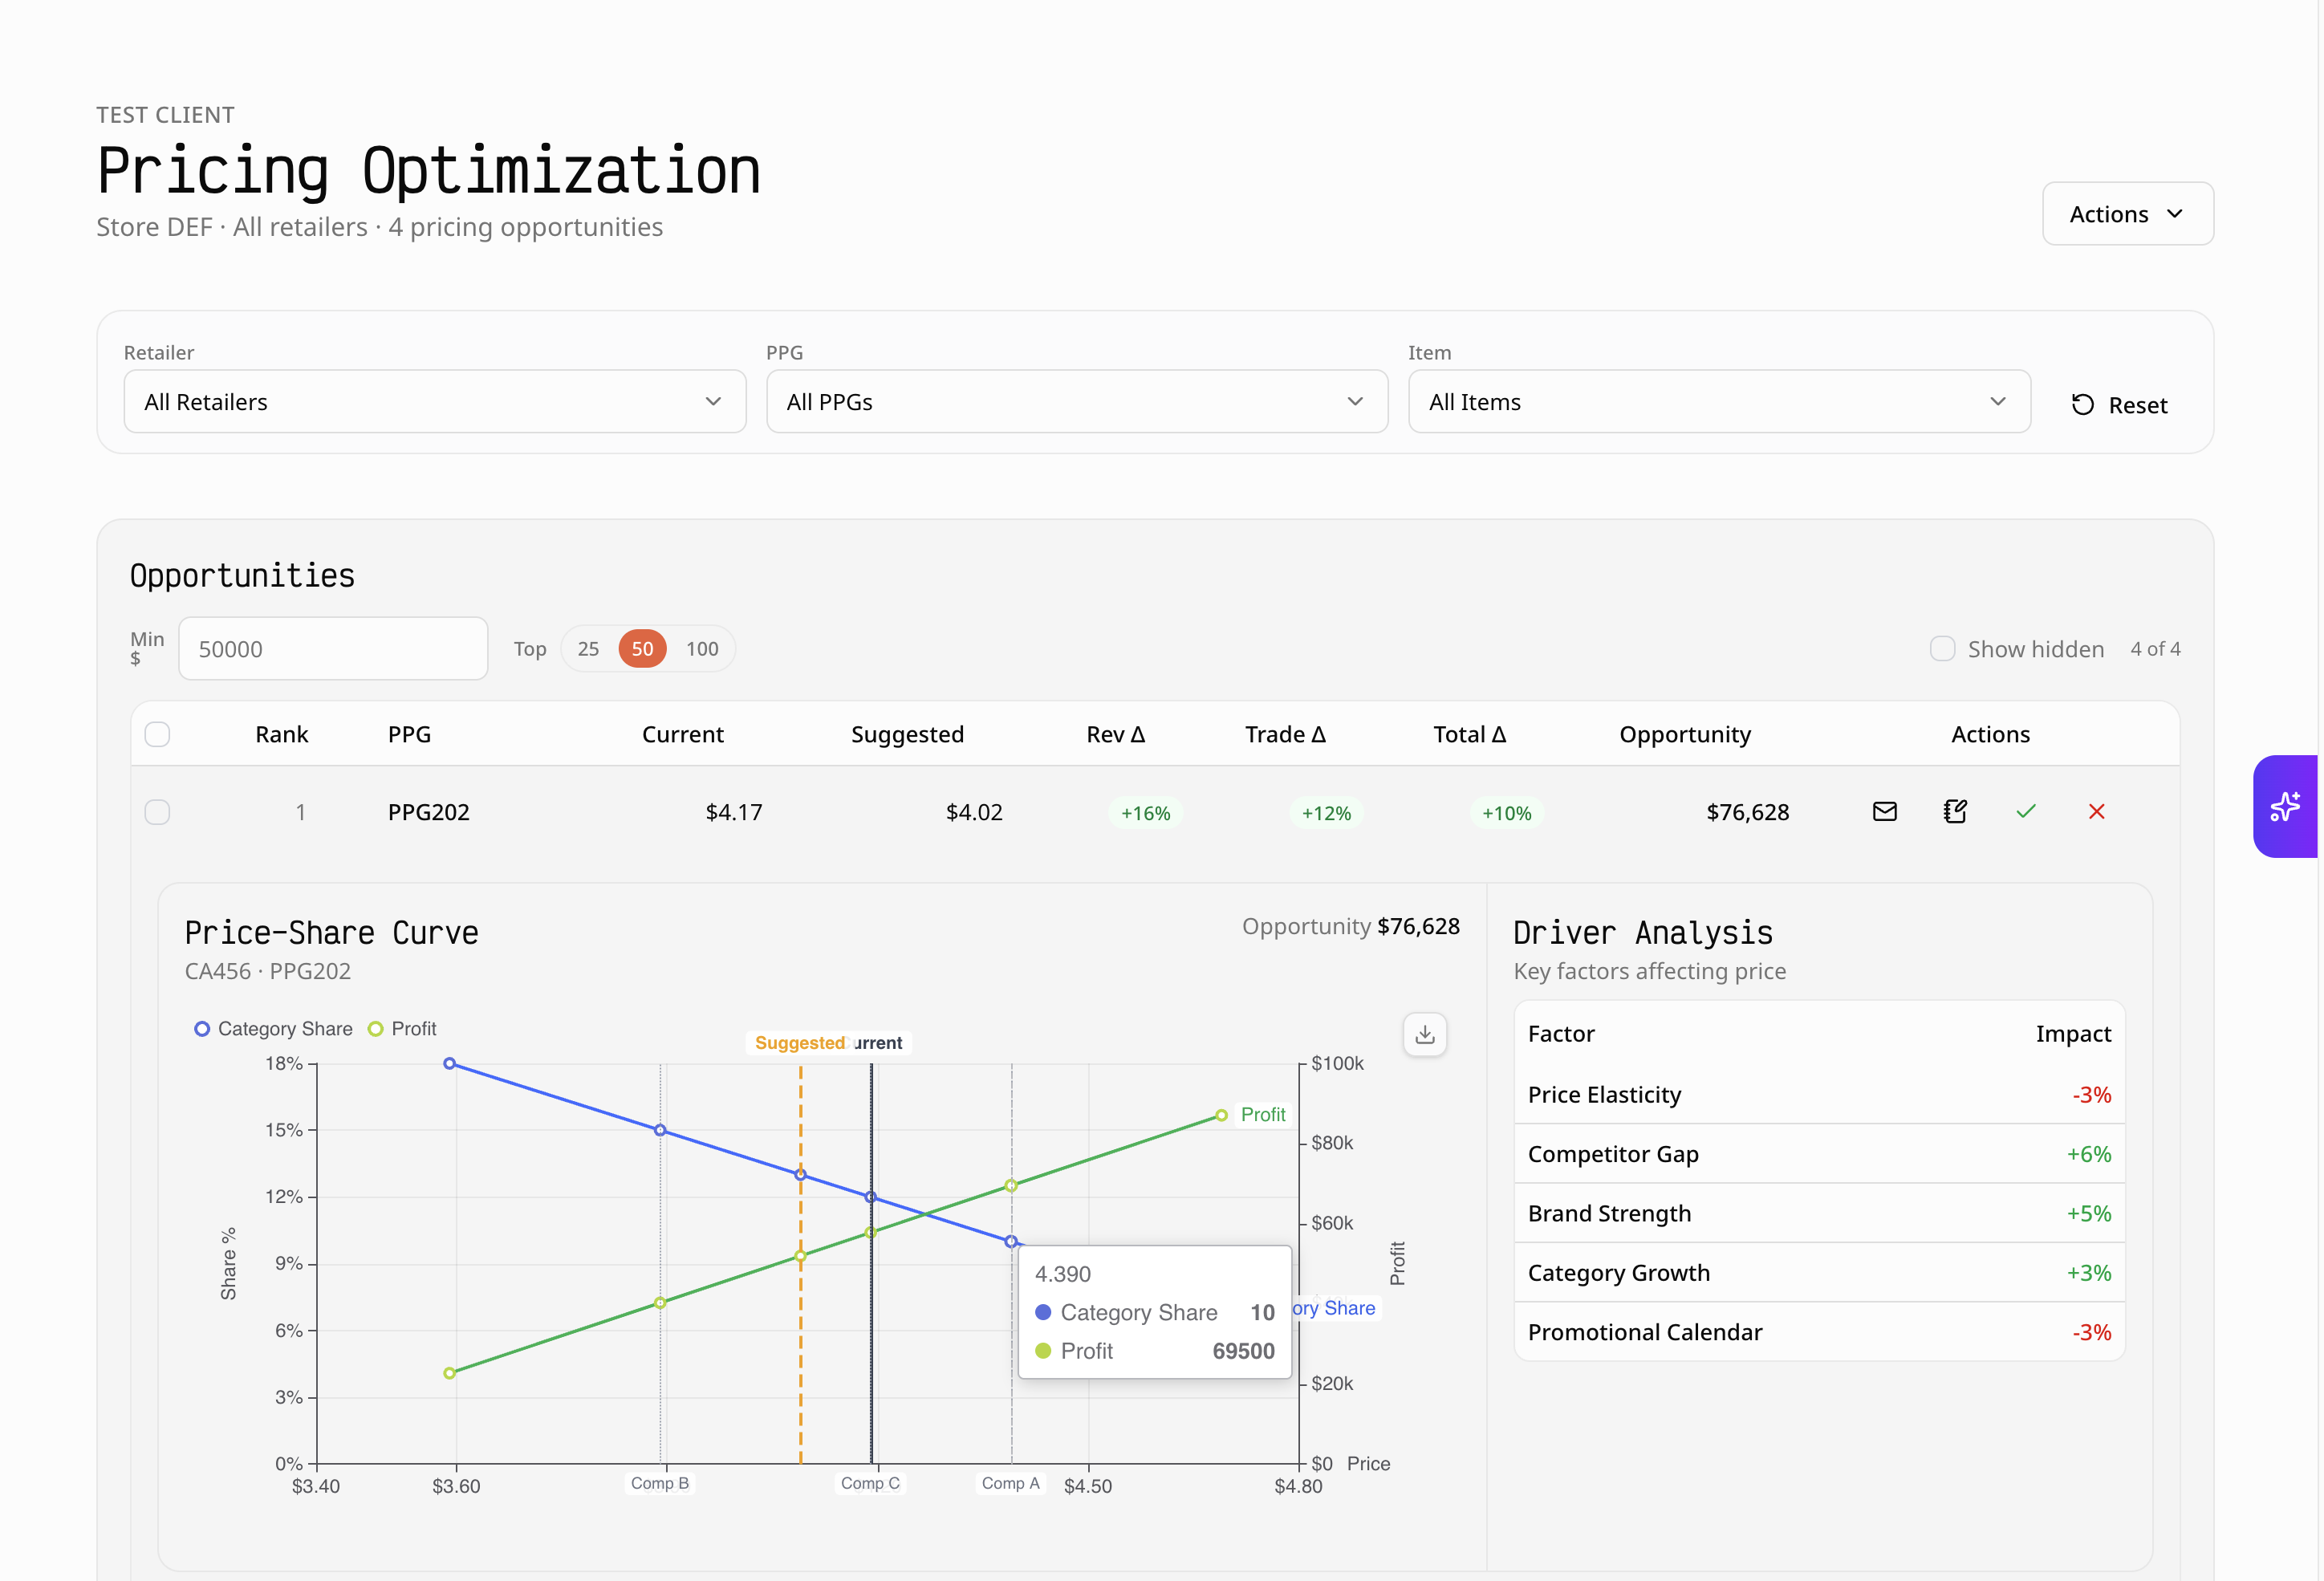Check the PPG202 row checkbox

[x=157, y=811]
